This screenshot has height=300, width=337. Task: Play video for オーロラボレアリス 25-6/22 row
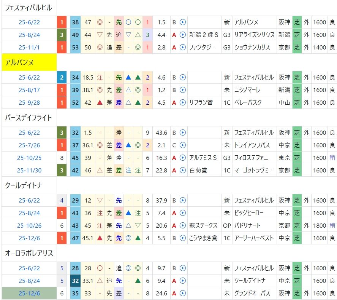click(183, 268)
